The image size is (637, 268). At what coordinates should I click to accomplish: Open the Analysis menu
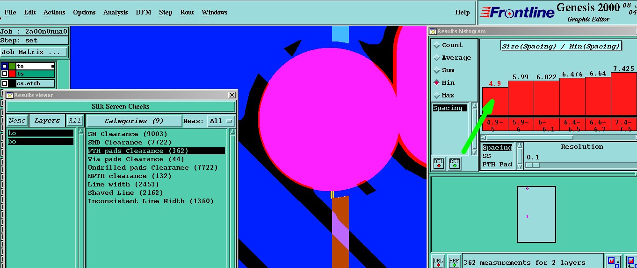(116, 12)
